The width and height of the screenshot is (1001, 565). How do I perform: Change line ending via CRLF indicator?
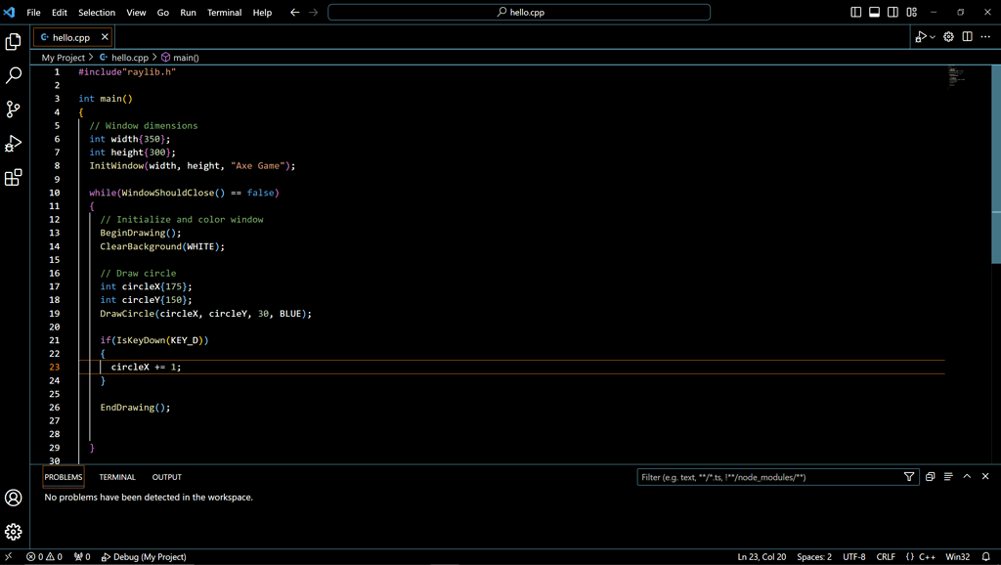pyautogui.click(x=886, y=556)
